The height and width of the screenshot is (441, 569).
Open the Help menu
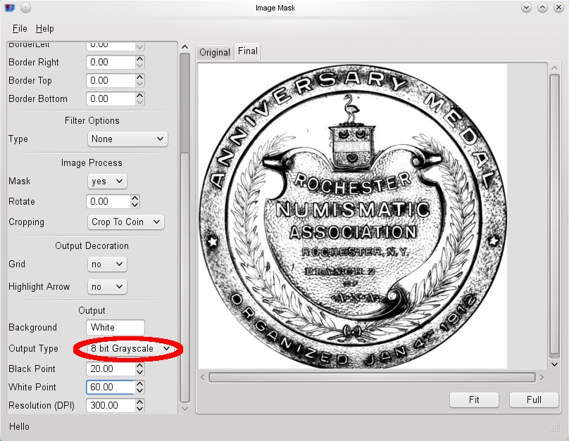pos(44,28)
